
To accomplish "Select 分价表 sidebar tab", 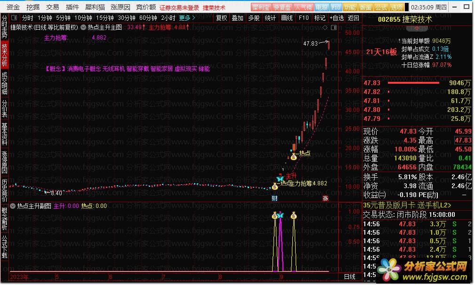I will (5, 109).
